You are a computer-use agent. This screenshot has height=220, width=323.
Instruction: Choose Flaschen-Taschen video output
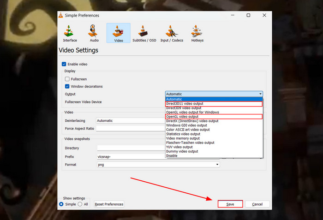click(214, 143)
